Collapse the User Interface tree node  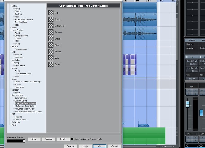click(17, 95)
